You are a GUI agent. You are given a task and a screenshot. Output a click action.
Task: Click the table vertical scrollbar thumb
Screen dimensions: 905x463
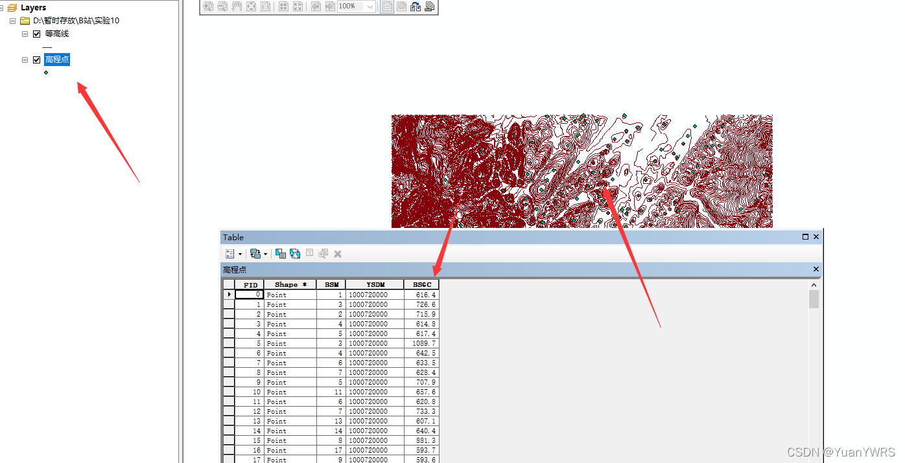pyautogui.click(x=814, y=299)
